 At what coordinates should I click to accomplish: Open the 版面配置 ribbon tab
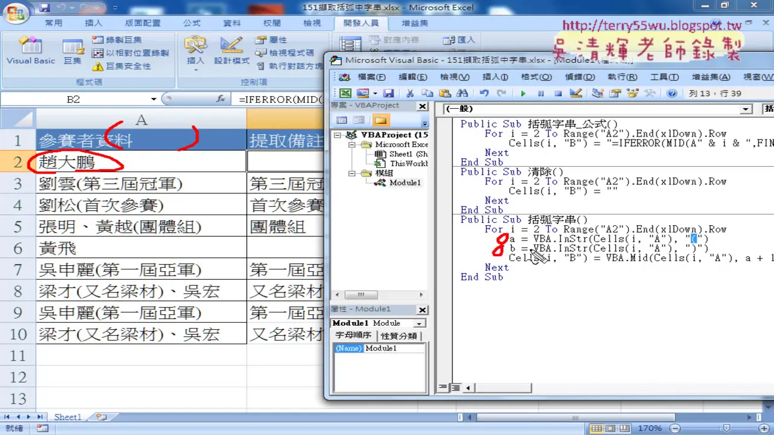(143, 23)
